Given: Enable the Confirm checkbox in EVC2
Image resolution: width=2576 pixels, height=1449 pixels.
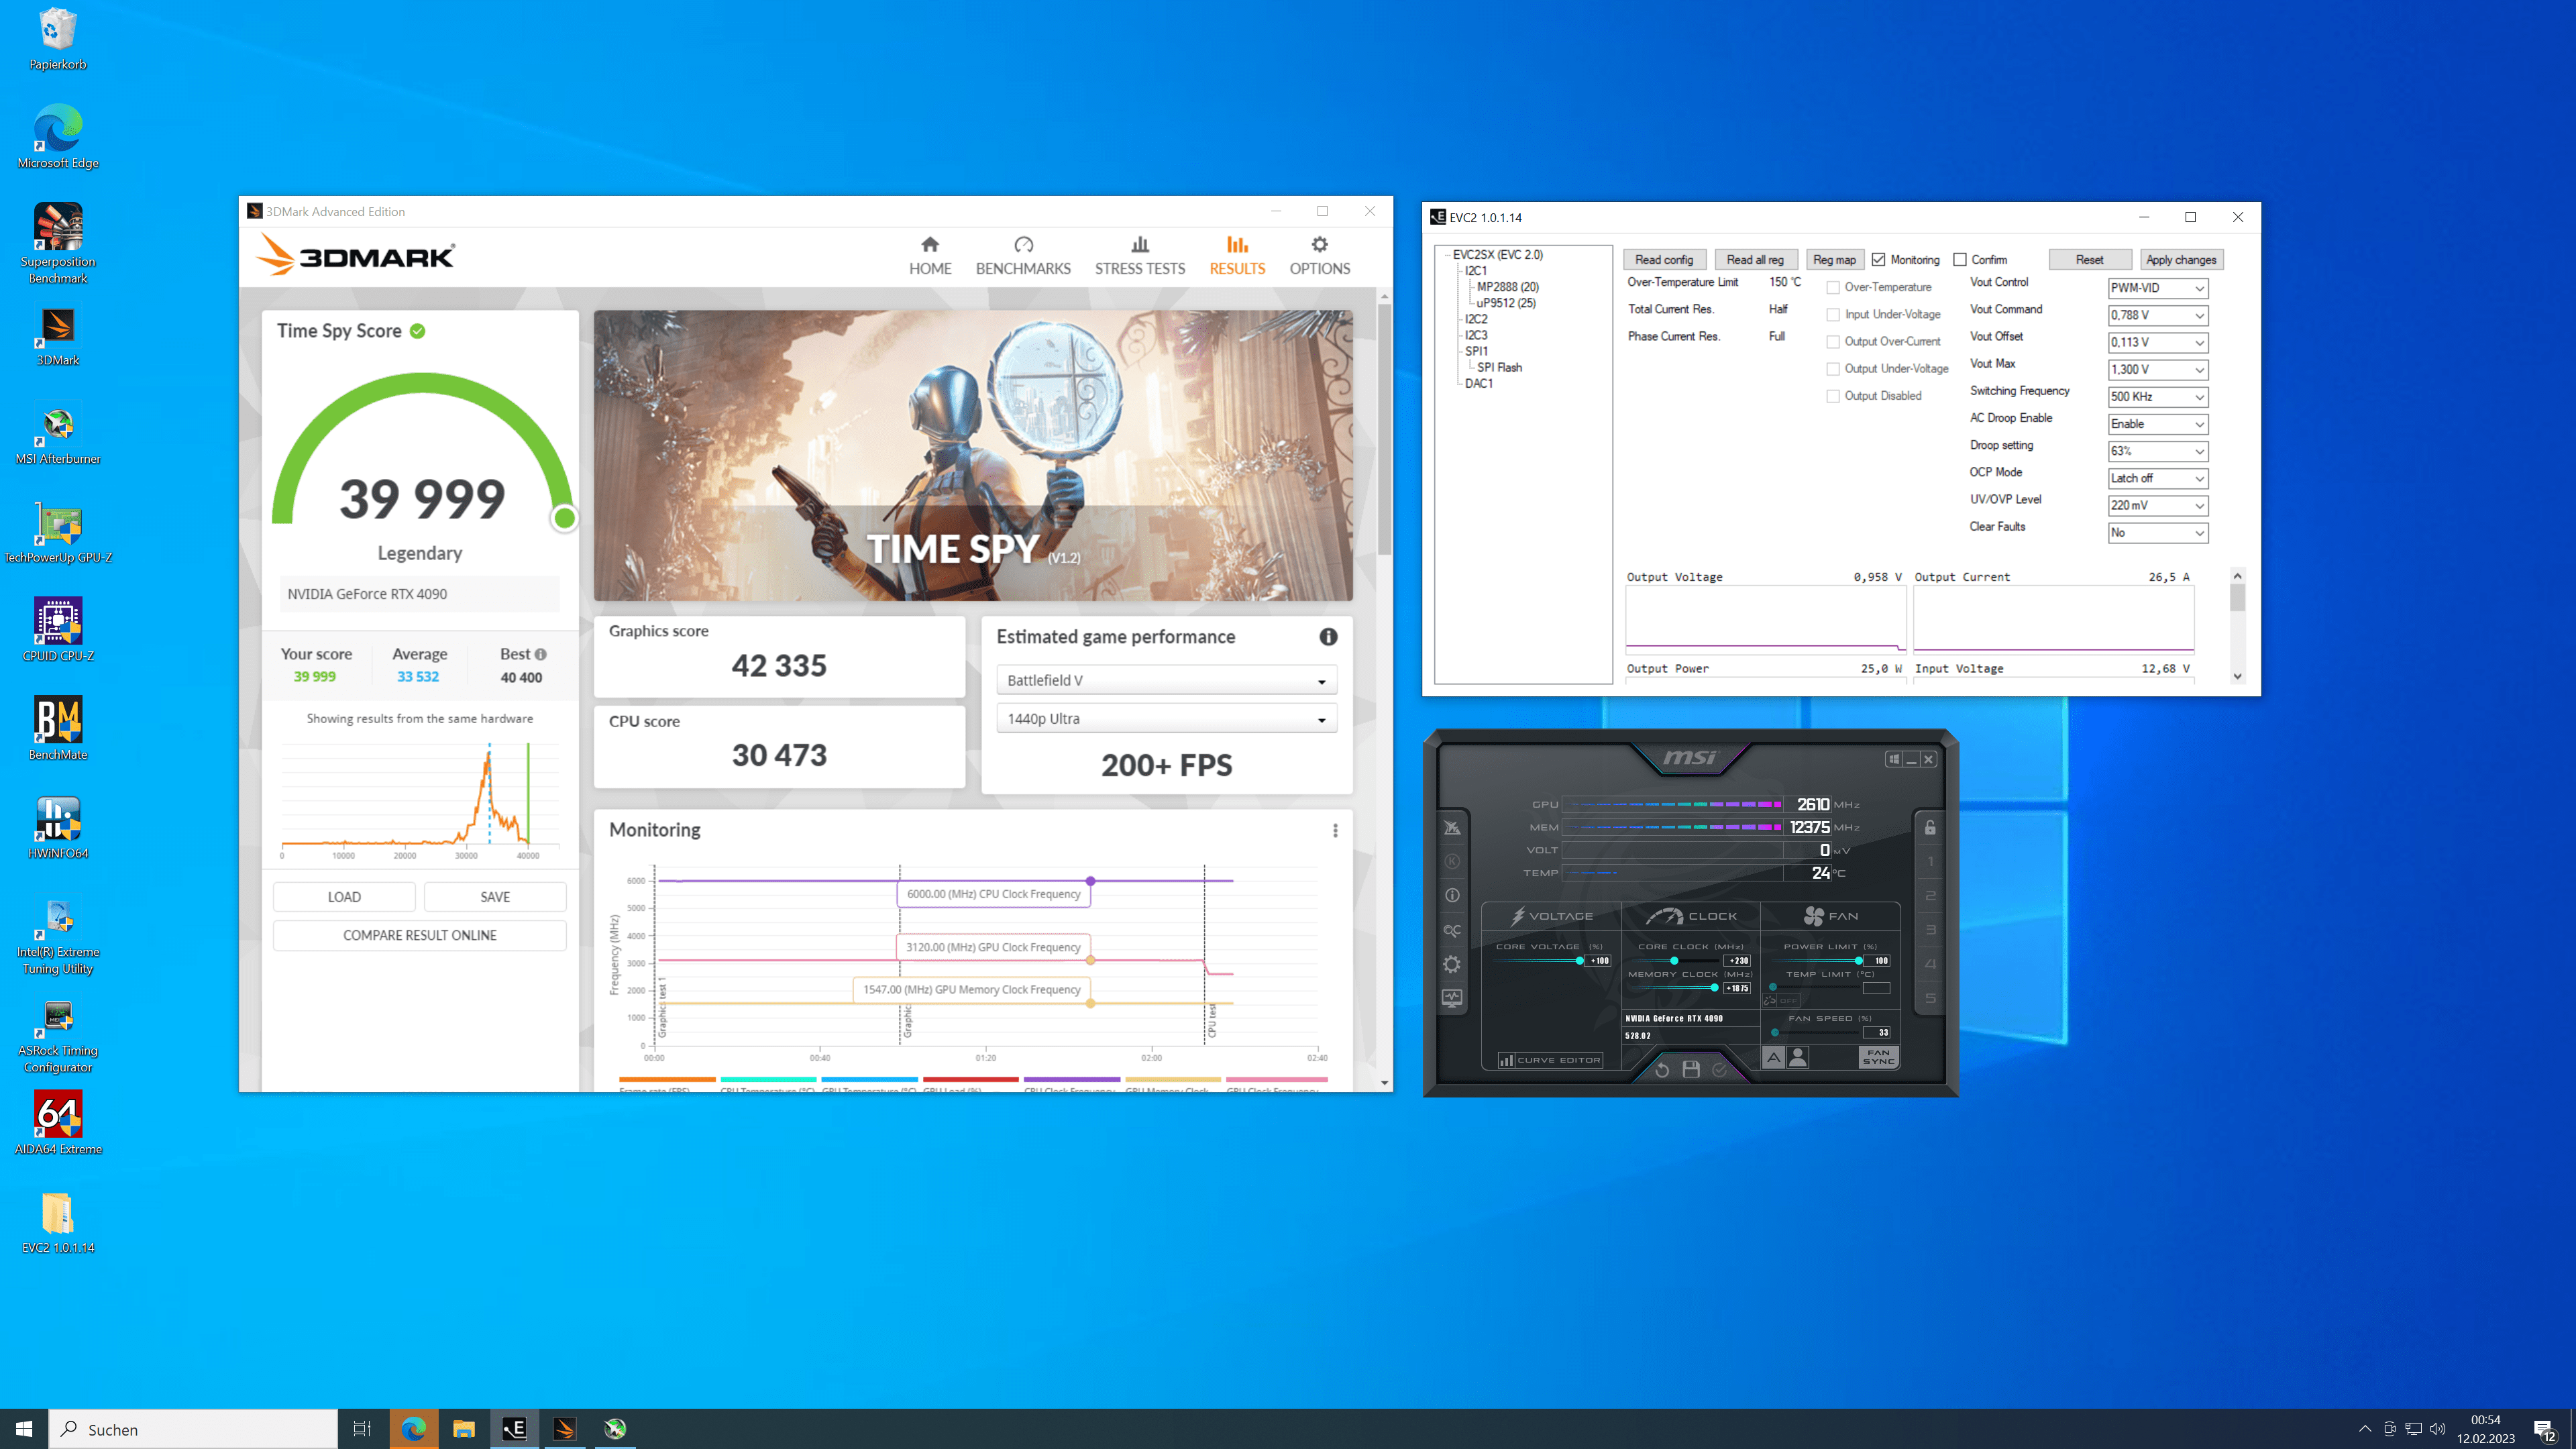Looking at the screenshot, I should coord(1960,260).
